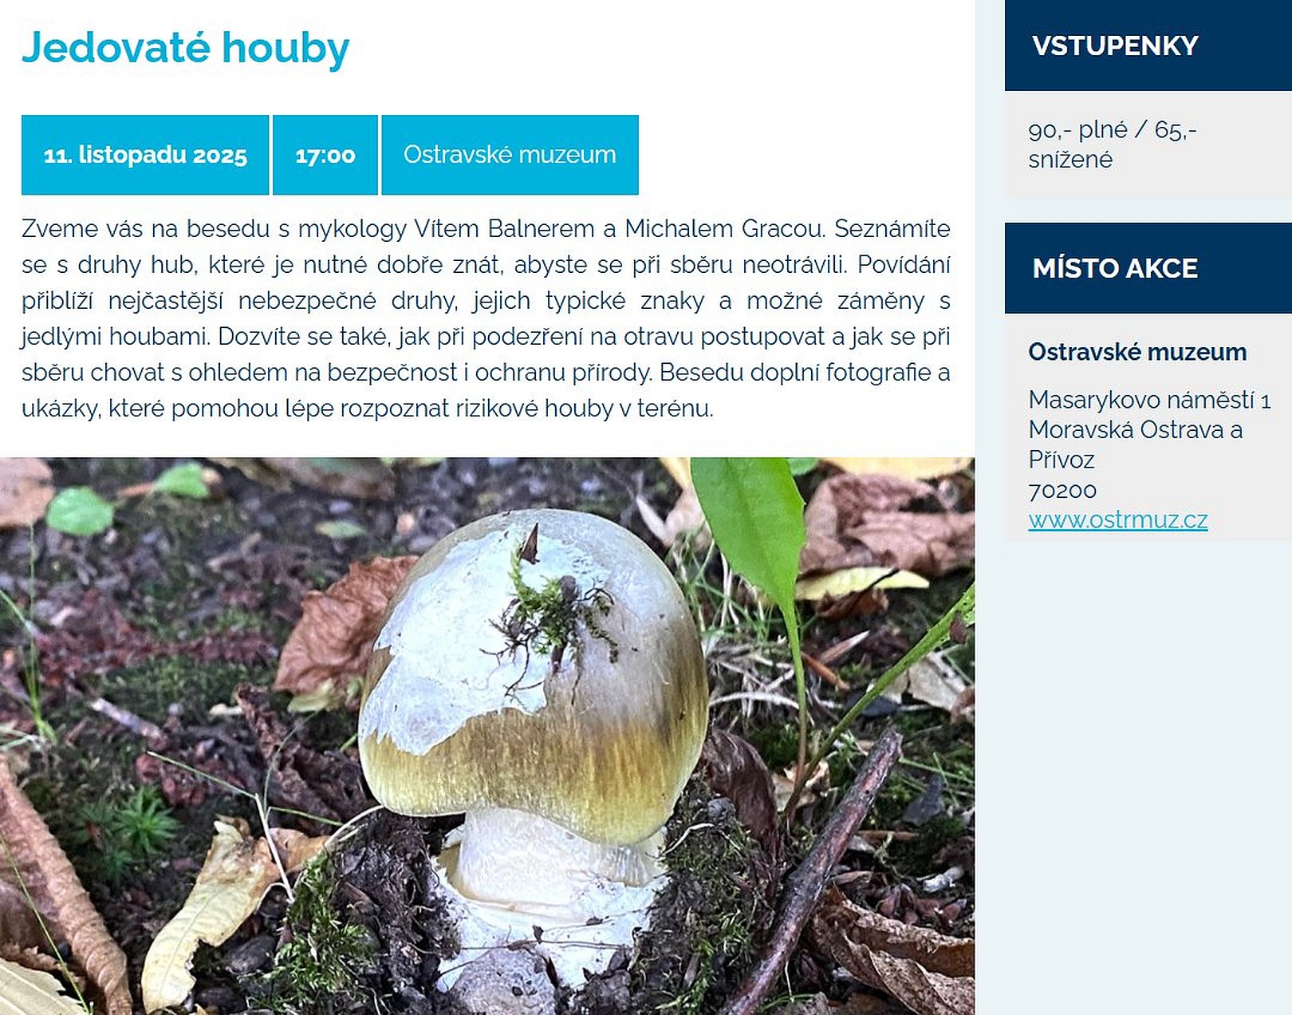Click the MÍSTO AKCE panel header
This screenshot has width=1292, height=1015.
click(1148, 268)
